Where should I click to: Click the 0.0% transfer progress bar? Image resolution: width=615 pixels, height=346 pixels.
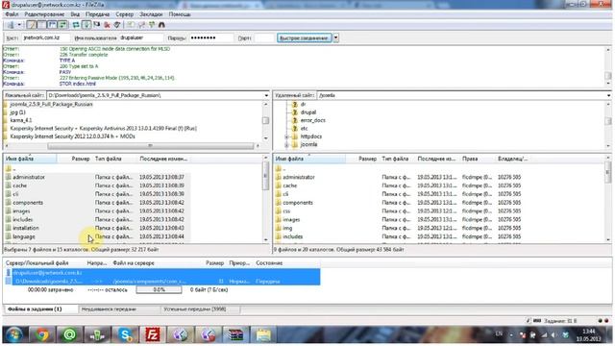pyautogui.click(x=159, y=290)
